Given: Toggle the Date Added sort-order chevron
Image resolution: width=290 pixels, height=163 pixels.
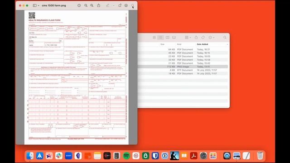Looking at the screenshot, I should click(227, 44).
